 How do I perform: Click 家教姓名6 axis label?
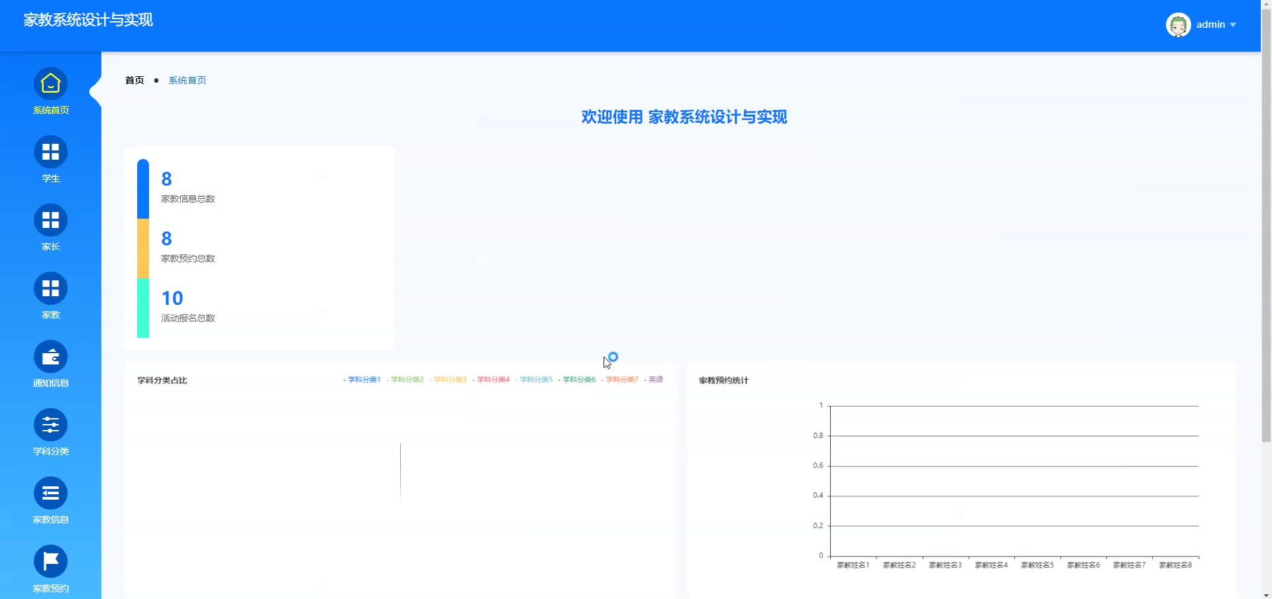[1083, 565]
